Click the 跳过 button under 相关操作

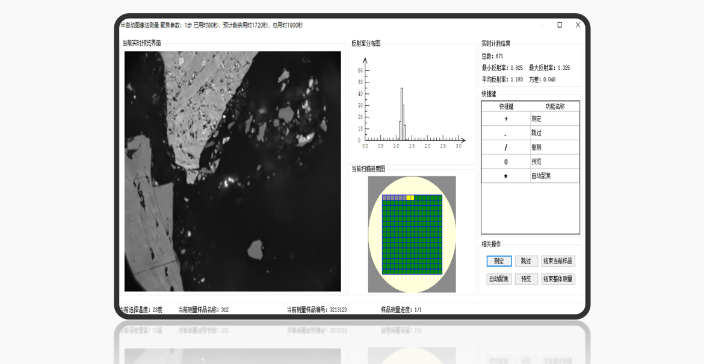click(x=526, y=261)
